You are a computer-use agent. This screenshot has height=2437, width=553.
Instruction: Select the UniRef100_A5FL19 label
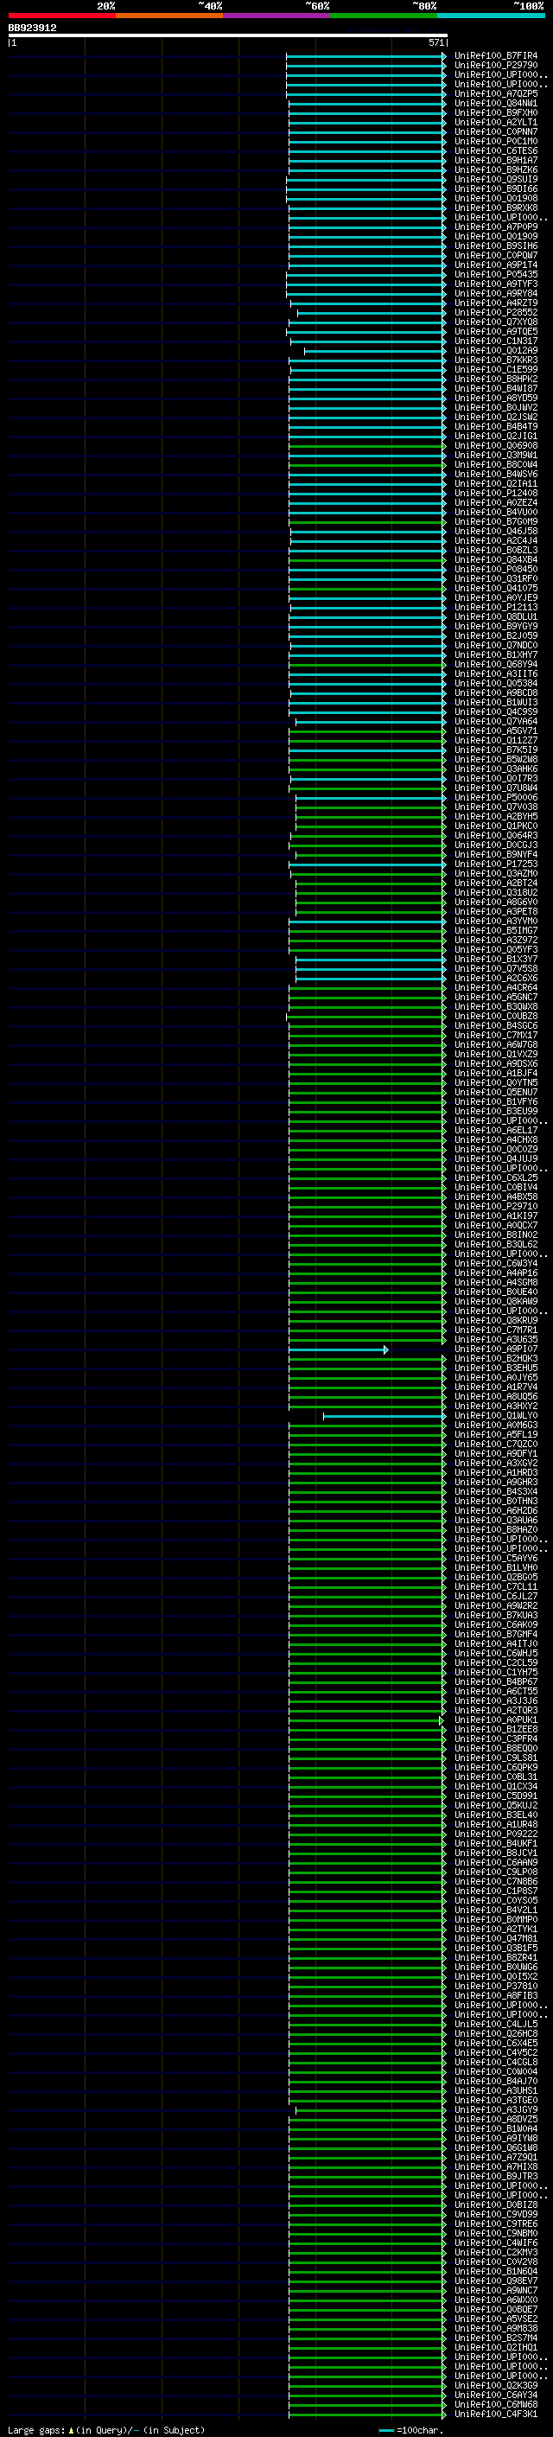pos(495,1434)
